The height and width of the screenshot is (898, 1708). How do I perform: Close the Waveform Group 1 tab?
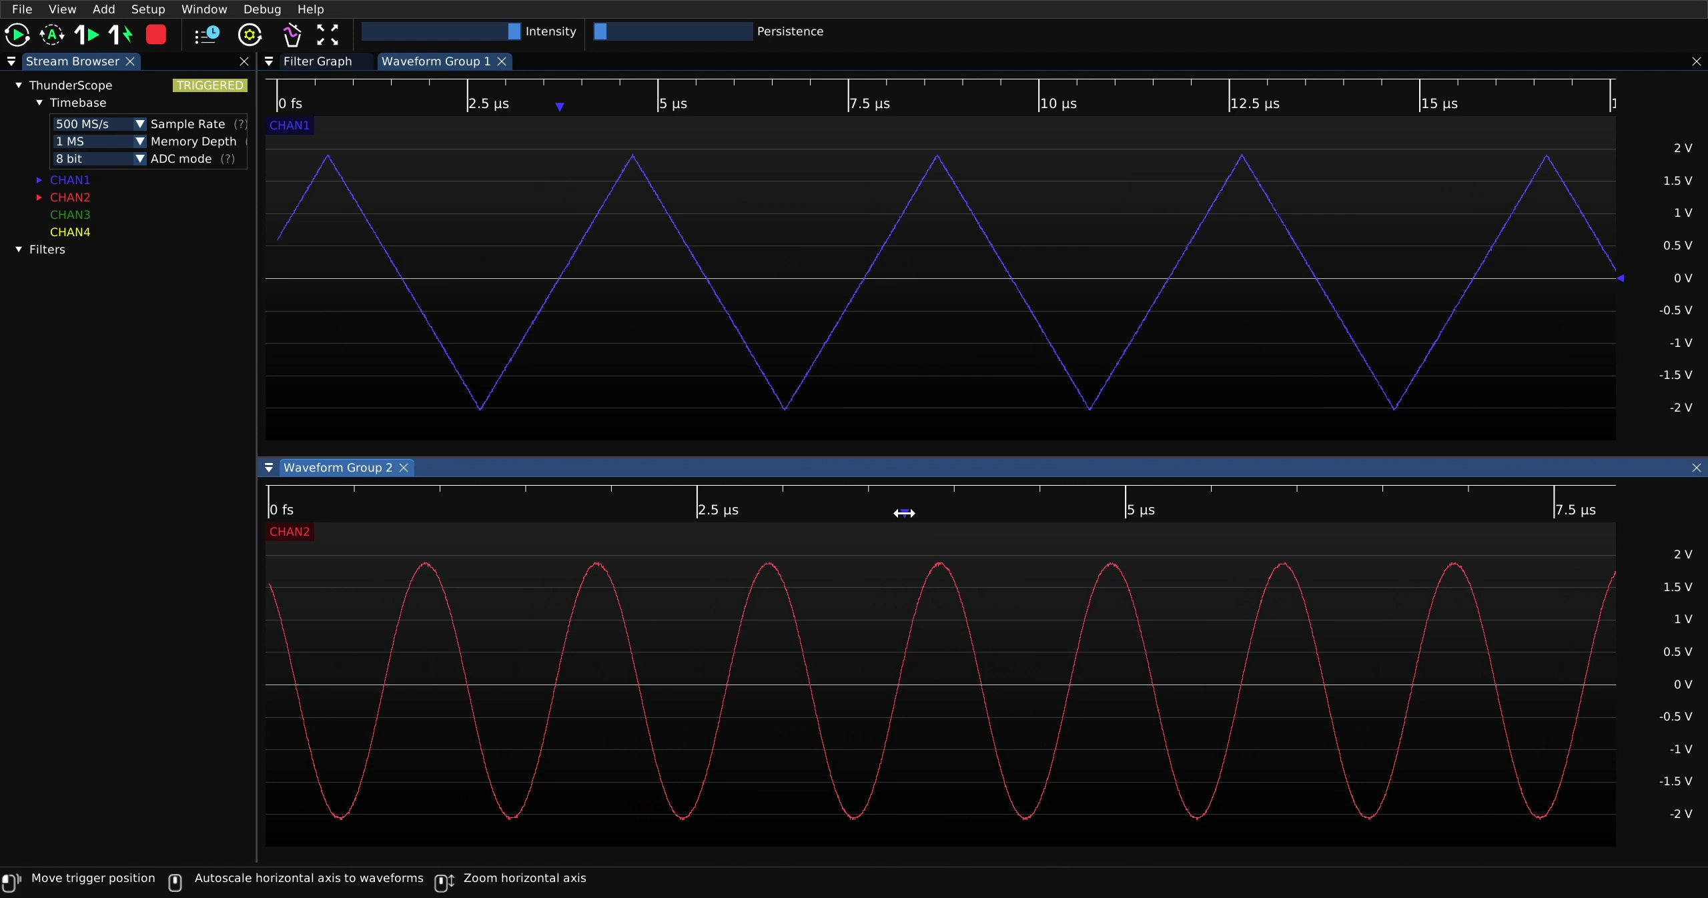pos(502,61)
